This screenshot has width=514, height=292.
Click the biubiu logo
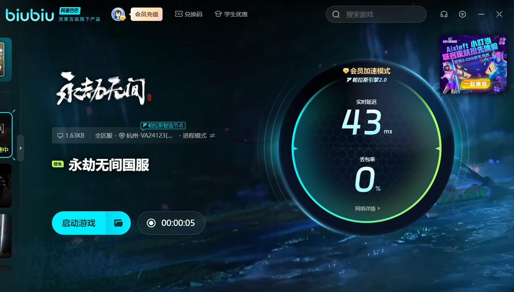coord(30,15)
